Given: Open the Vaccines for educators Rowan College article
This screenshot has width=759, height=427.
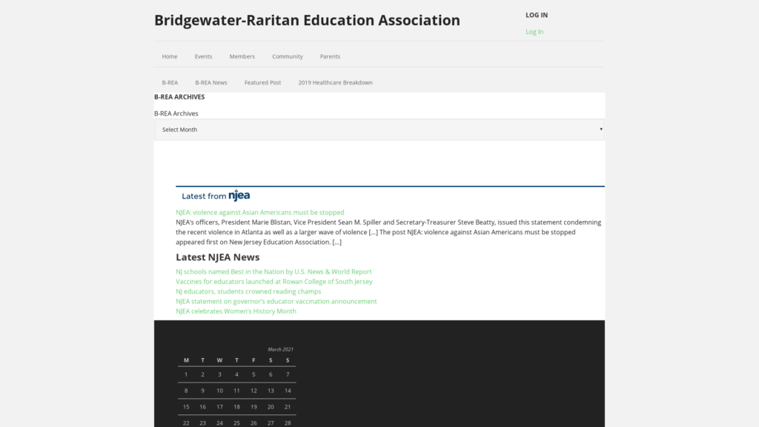Looking at the screenshot, I should pyautogui.click(x=274, y=282).
